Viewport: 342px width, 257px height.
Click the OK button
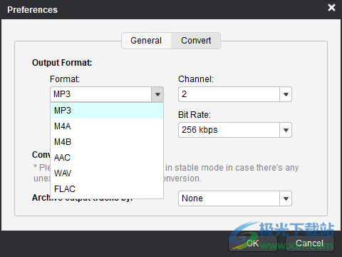click(253, 243)
